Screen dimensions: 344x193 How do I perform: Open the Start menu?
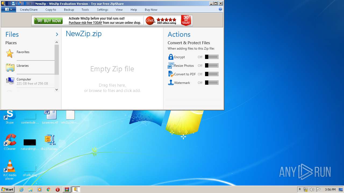pos(8,190)
